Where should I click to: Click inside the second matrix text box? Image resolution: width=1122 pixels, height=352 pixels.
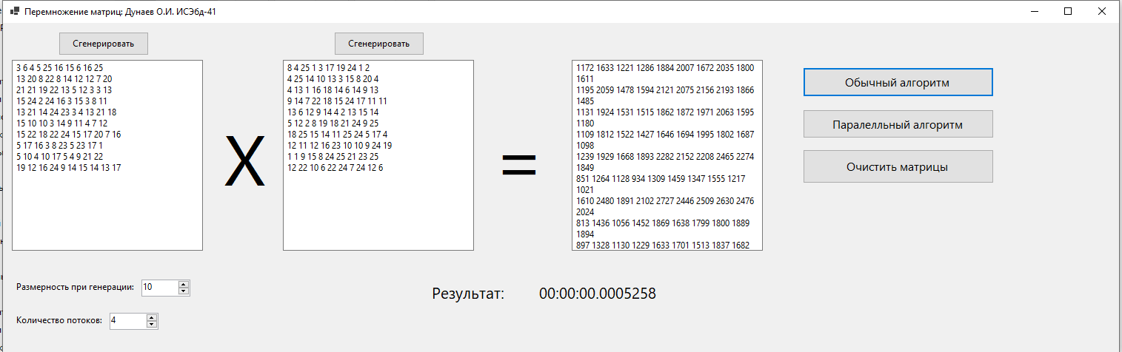378,207
